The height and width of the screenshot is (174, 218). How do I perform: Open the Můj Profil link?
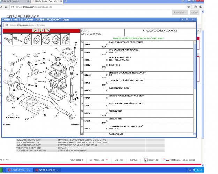(119, 160)
